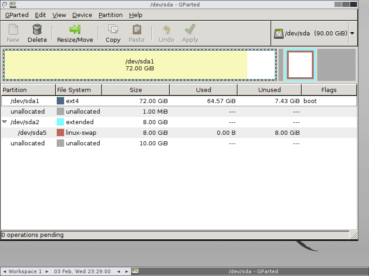Open the View menu
Image resolution: width=369 pixels, height=276 pixels.
pos(59,15)
